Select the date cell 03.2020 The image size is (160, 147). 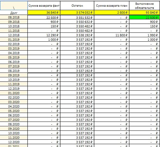click(x=14, y=102)
